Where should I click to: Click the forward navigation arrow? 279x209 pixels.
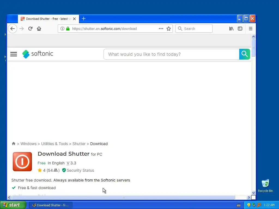click(x=22, y=29)
